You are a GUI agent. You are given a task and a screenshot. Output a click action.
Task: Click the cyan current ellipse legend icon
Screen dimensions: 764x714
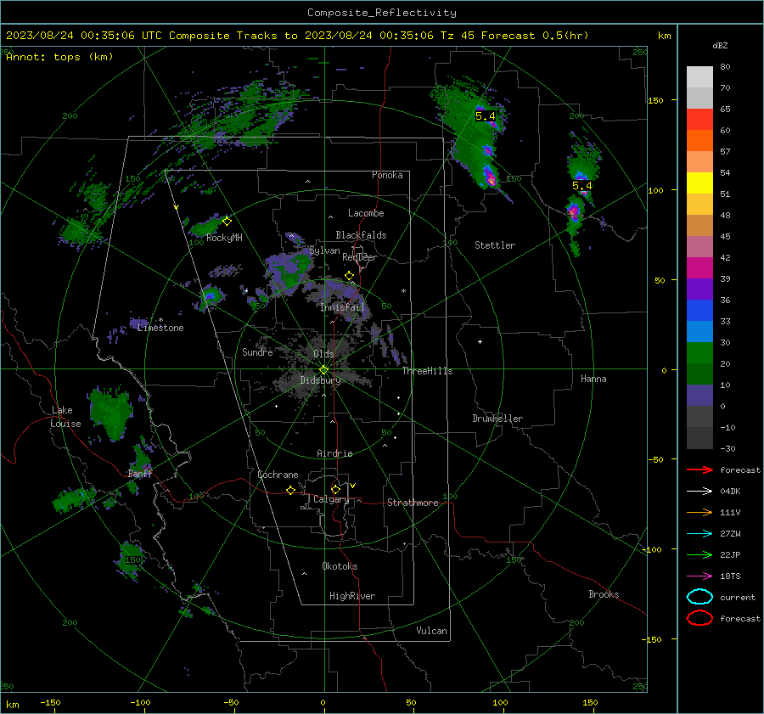coord(699,597)
